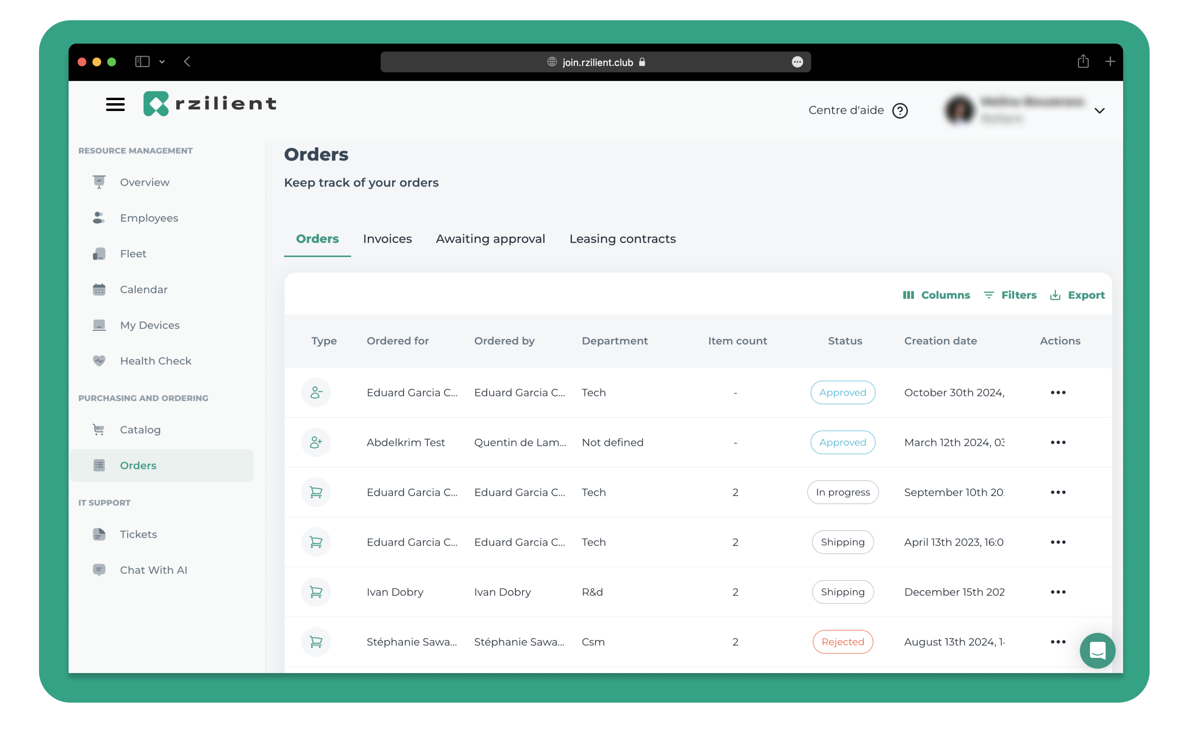Image resolution: width=1198 pixels, height=742 pixels.
Task: Switch to the Invoices tab
Action: point(387,239)
